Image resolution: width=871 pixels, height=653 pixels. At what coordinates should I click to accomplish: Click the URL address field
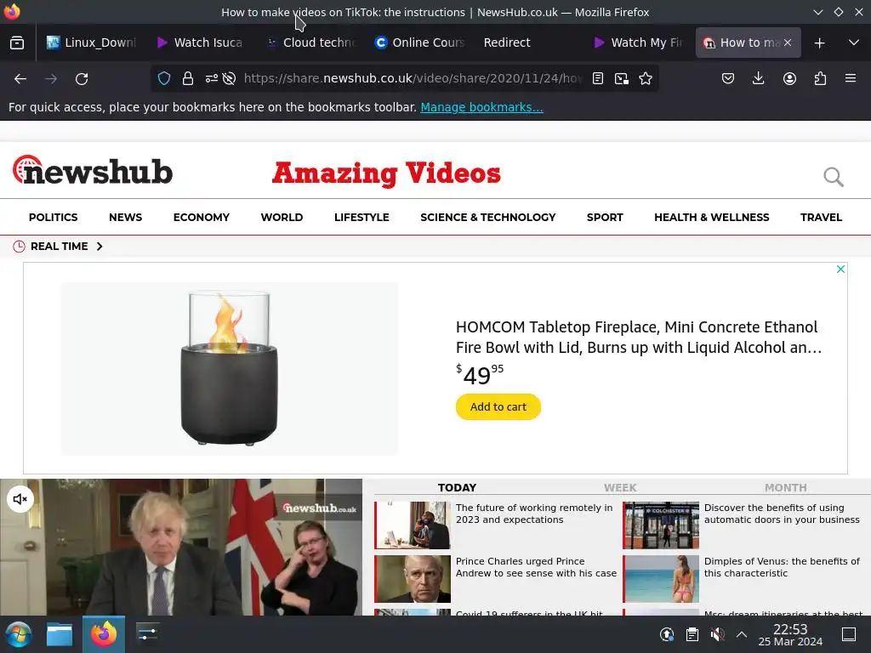[x=413, y=79]
